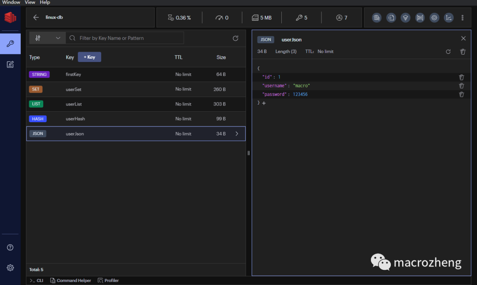
Task: Click the layers-shaped round toolbar icon
Action: (x=405, y=18)
